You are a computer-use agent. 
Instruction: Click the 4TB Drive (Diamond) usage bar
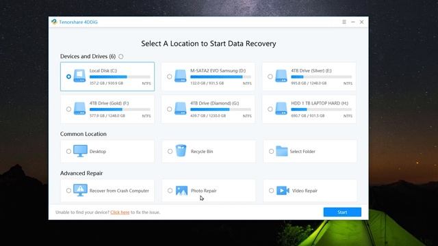[x=220, y=109]
